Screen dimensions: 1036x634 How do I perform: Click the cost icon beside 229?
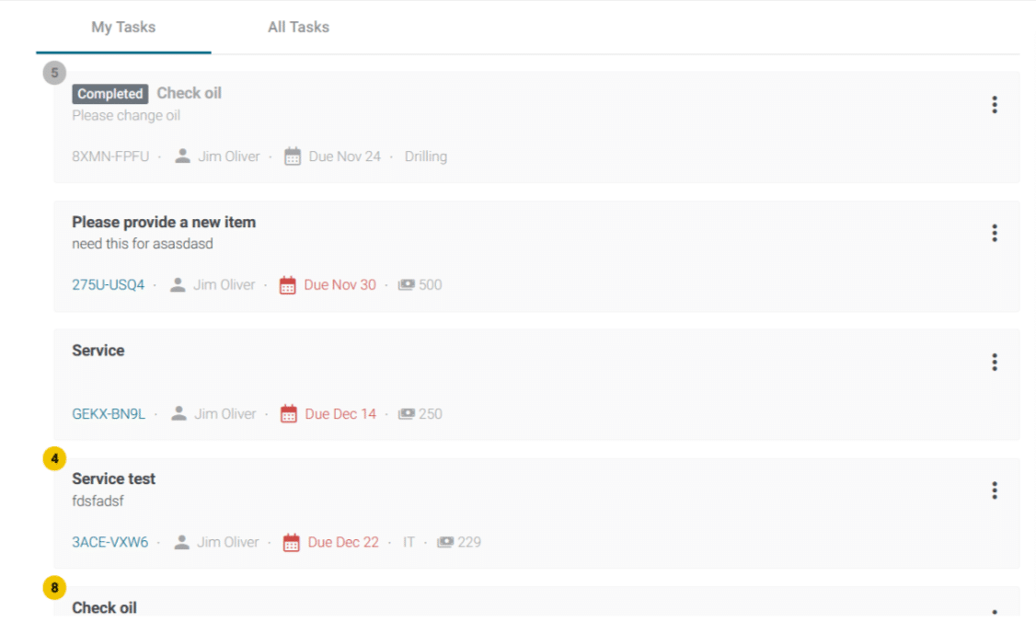[446, 541]
